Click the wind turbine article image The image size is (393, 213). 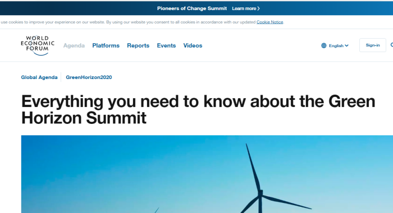(x=207, y=174)
